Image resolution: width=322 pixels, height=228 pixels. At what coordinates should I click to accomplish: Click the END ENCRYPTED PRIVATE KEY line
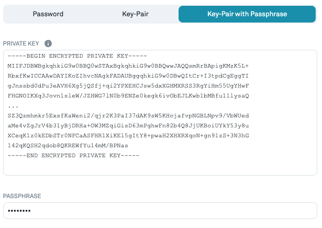pyautogui.click(x=73, y=156)
